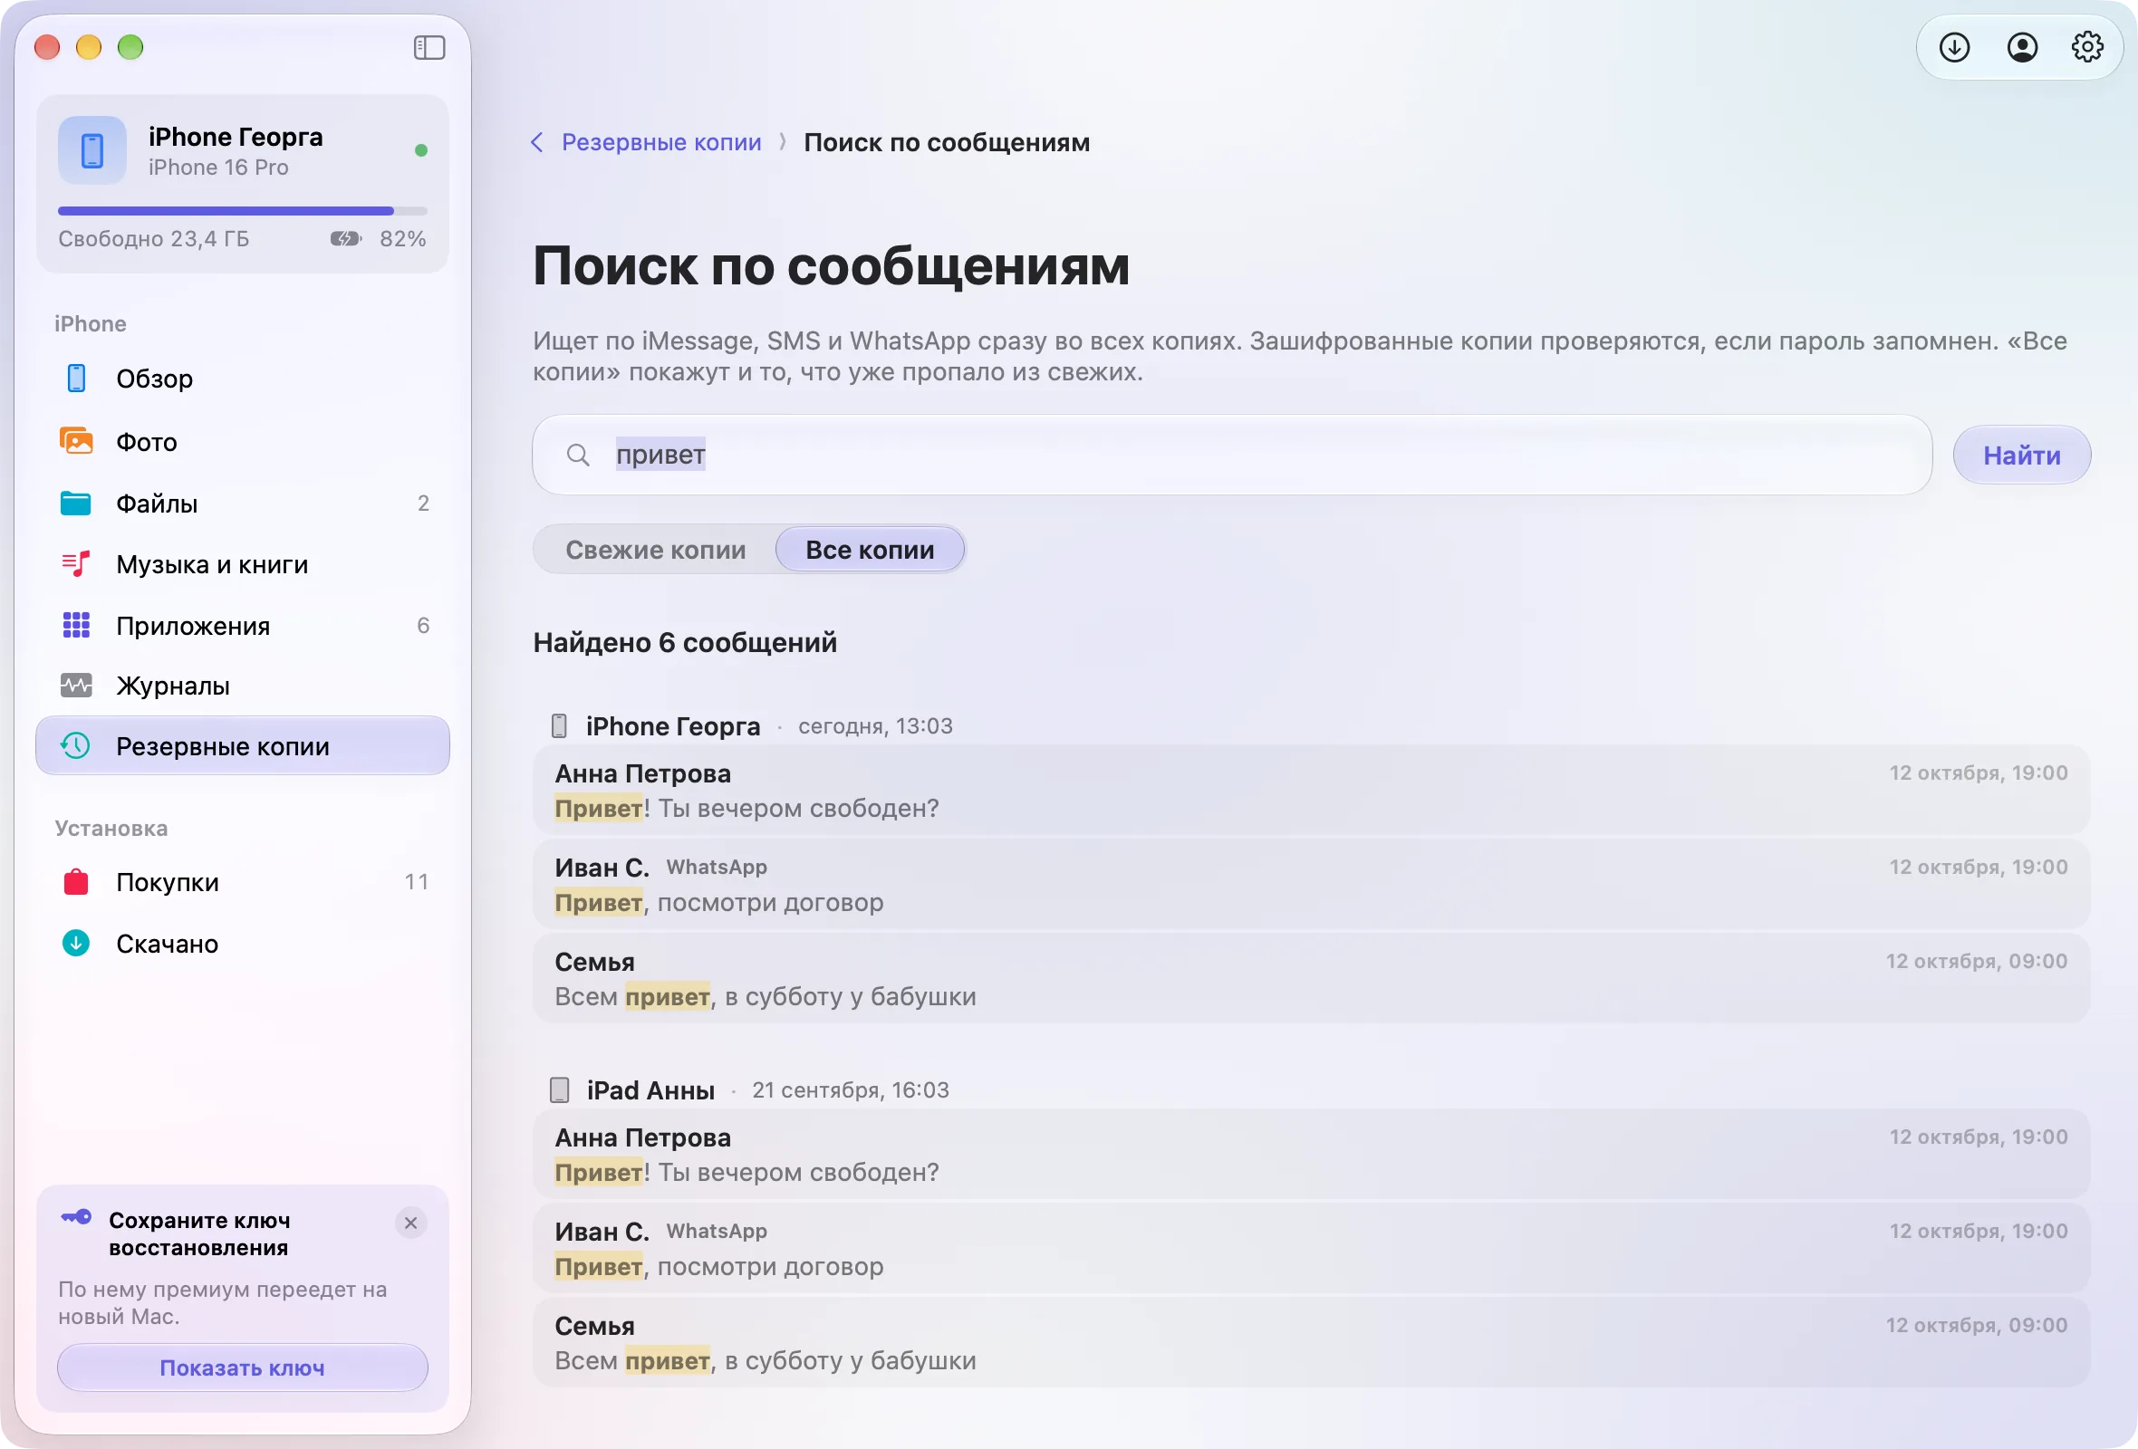Open Скачано section
Viewport: 2138px width, 1449px height.
click(x=243, y=943)
